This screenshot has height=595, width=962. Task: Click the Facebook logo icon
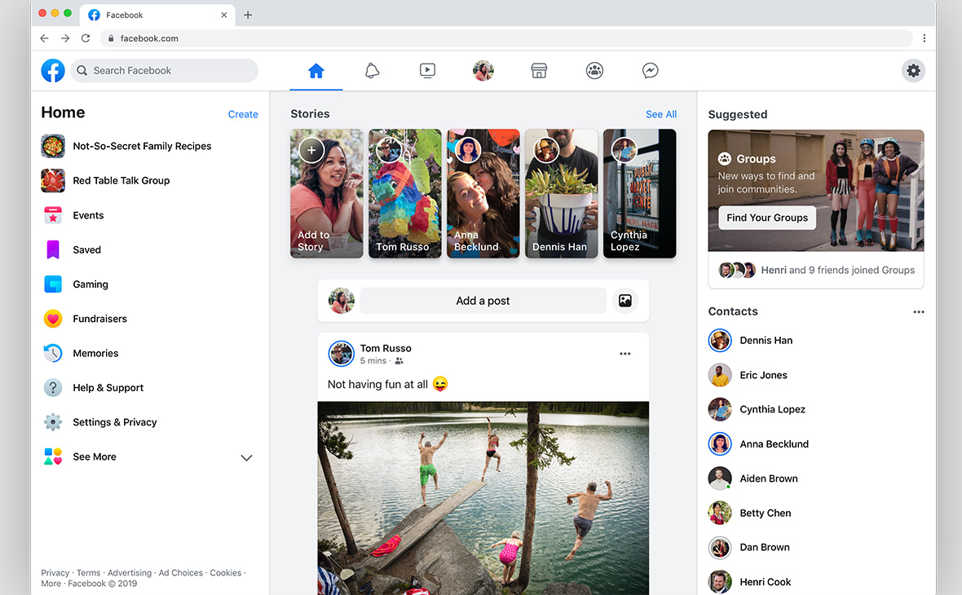pyautogui.click(x=53, y=71)
